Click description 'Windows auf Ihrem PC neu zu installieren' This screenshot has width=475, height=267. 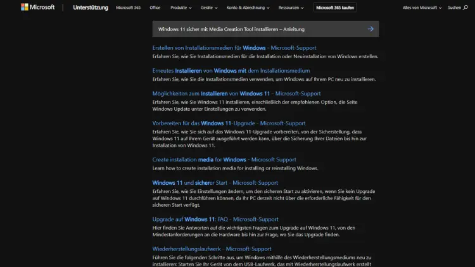[x=264, y=79]
